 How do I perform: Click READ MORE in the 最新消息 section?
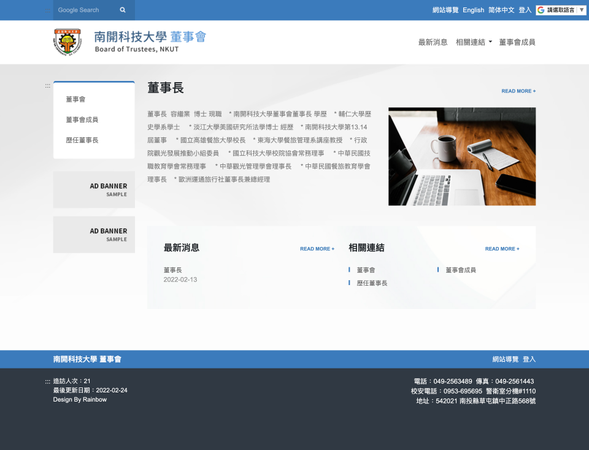317,249
